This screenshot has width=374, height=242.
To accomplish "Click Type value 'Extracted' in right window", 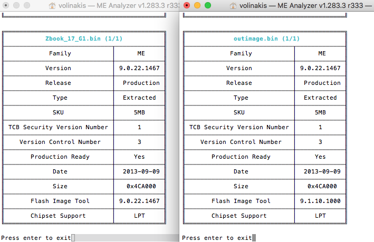I will tap(320, 98).
